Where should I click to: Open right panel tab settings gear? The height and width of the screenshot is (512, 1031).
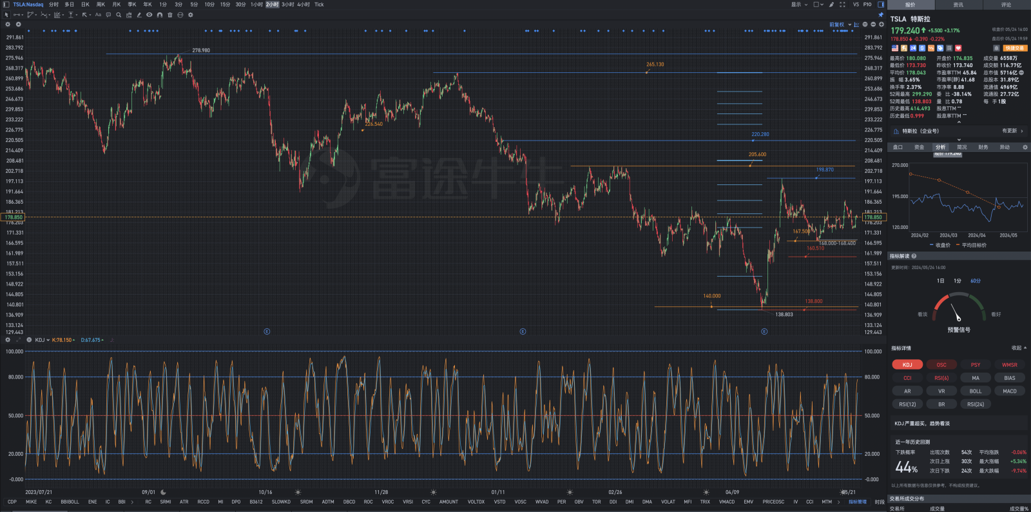coord(1025,147)
